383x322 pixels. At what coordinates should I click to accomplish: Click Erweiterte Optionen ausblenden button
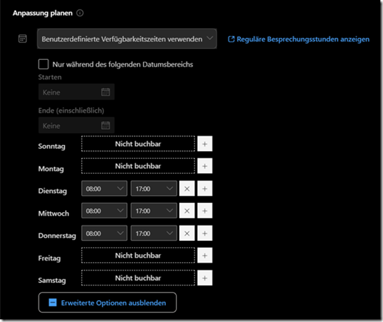click(x=107, y=303)
